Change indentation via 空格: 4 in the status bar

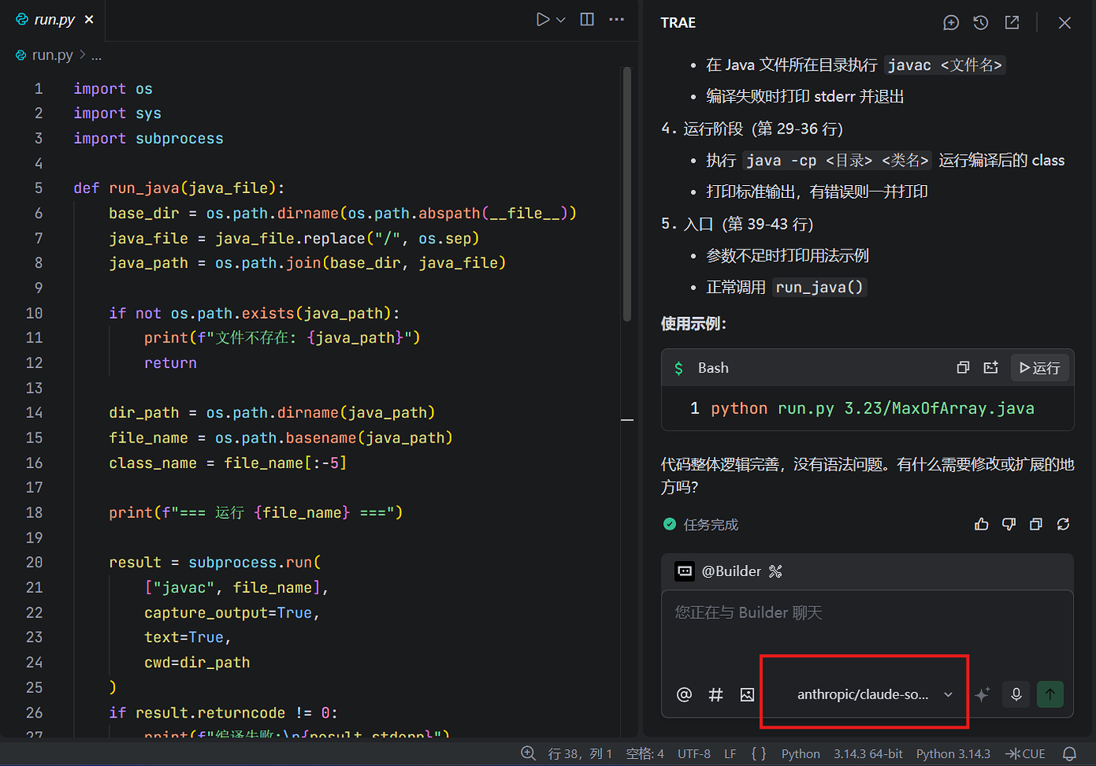645,753
